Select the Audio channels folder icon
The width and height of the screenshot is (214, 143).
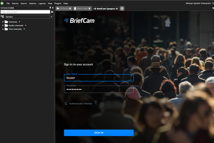pyautogui.click(x=6, y=25)
